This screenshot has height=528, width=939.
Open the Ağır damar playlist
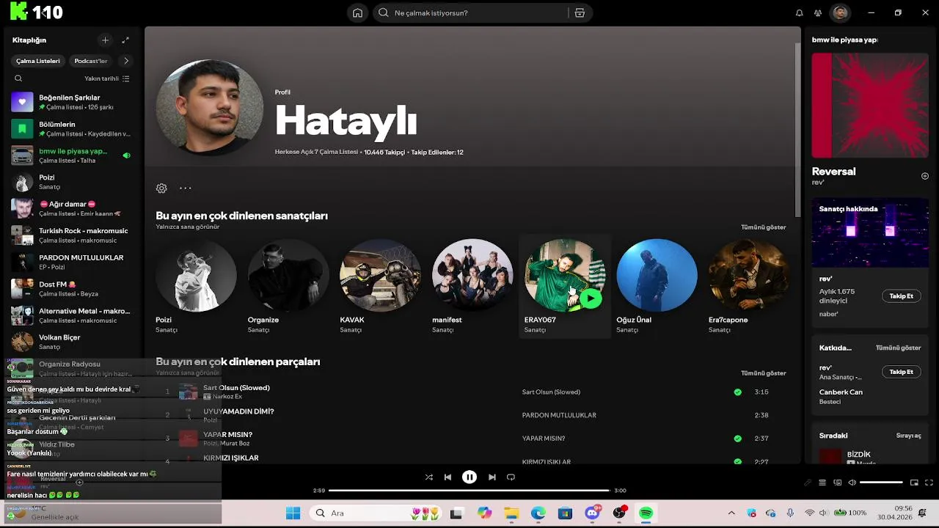tap(70, 208)
